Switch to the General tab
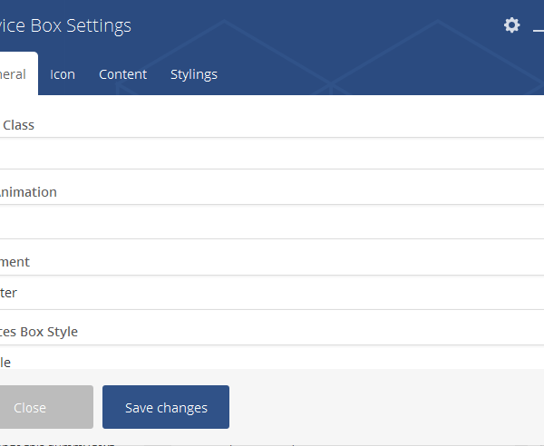 coord(15,74)
